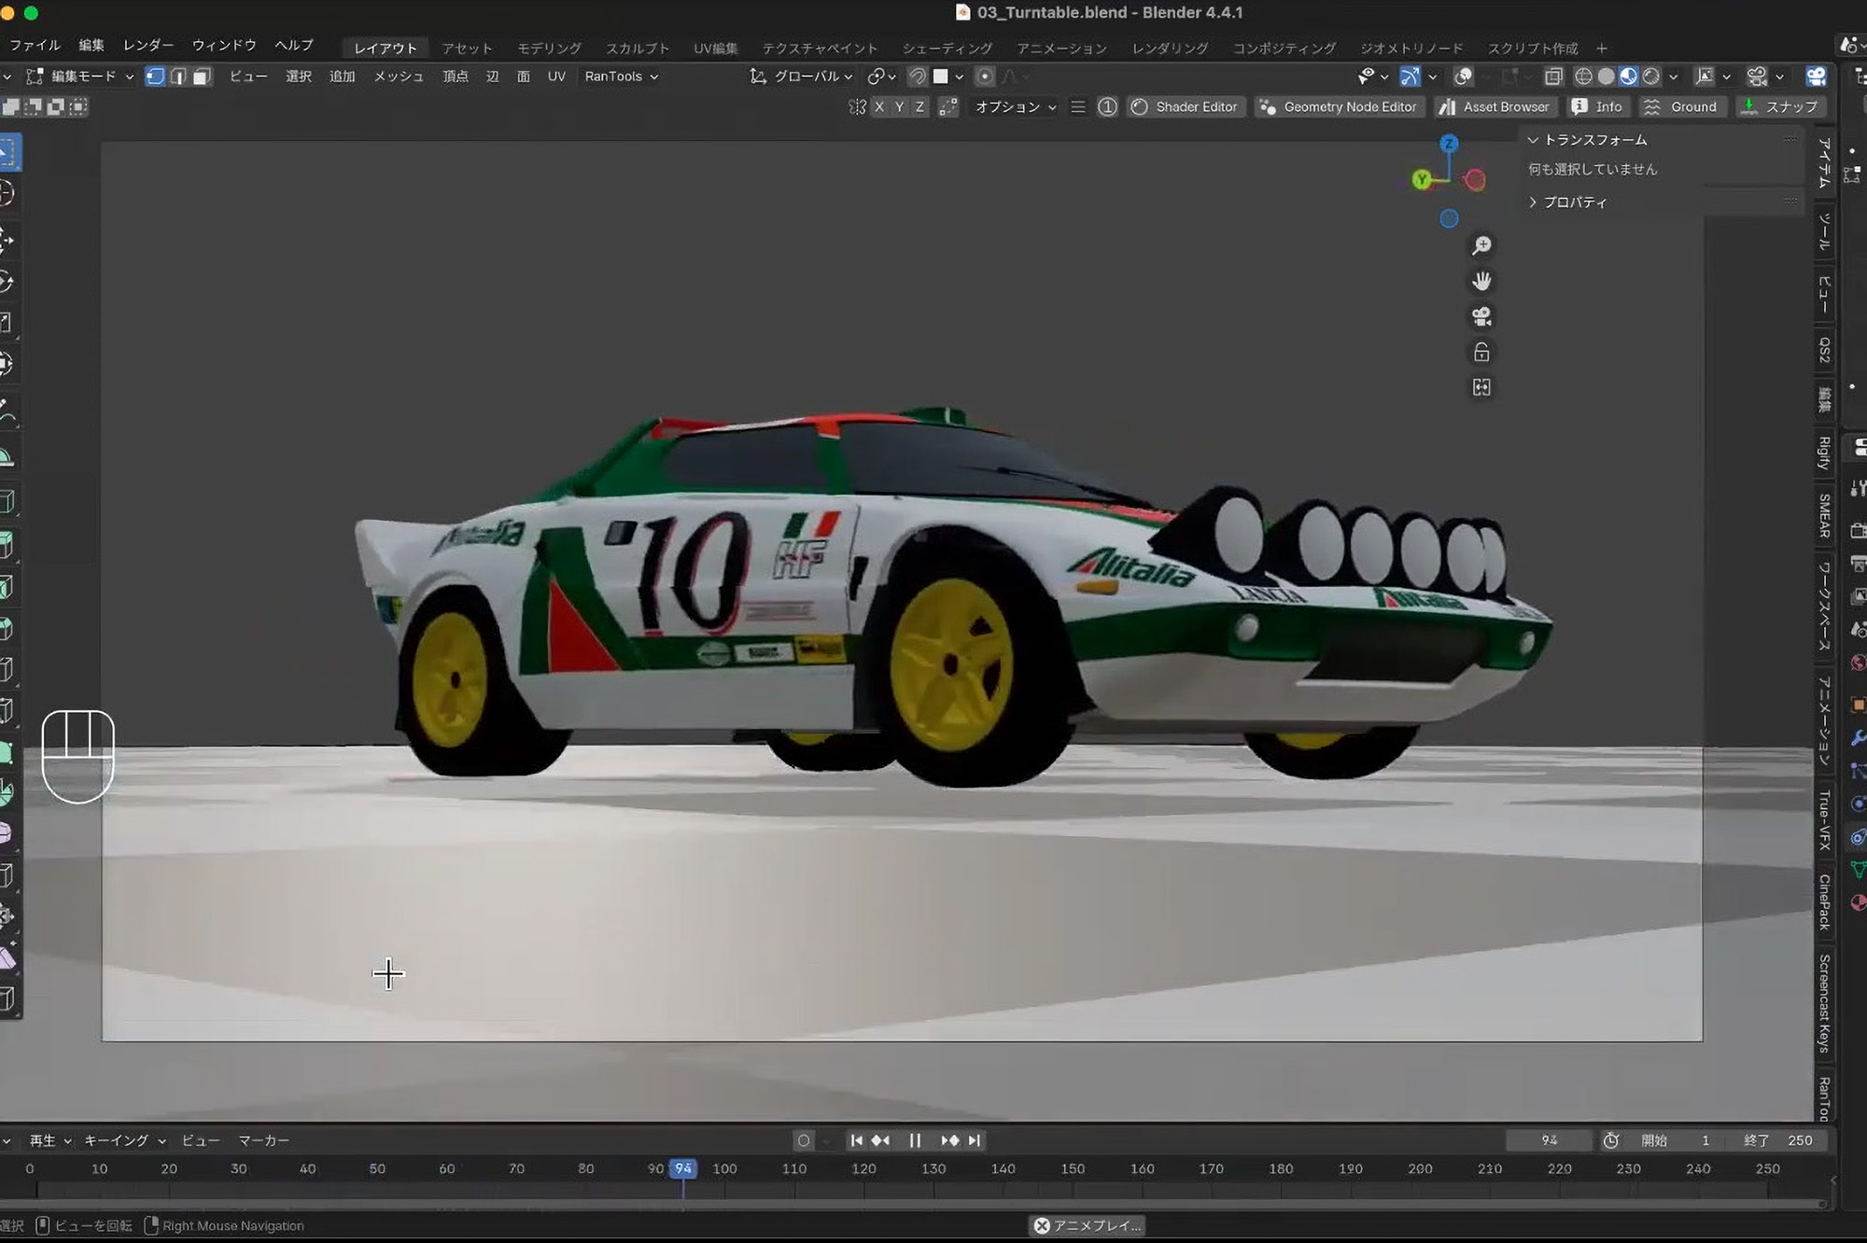Toggle proportional editing
This screenshot has height=1243, width=1867.
pos(984,77)
